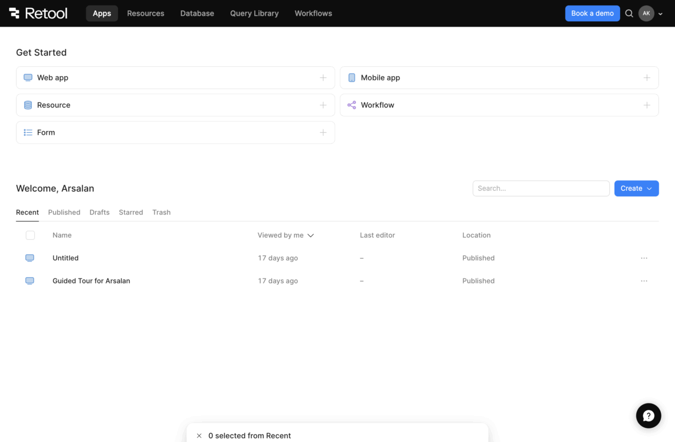Open the Guided Tour for Arsalan app
675x442 pixels.
[91, 281]
